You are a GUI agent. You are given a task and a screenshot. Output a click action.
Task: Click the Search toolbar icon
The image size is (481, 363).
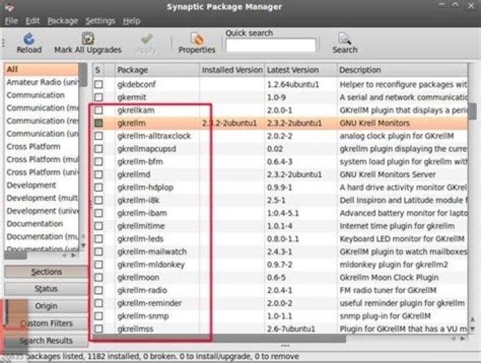tap(345, 39)
